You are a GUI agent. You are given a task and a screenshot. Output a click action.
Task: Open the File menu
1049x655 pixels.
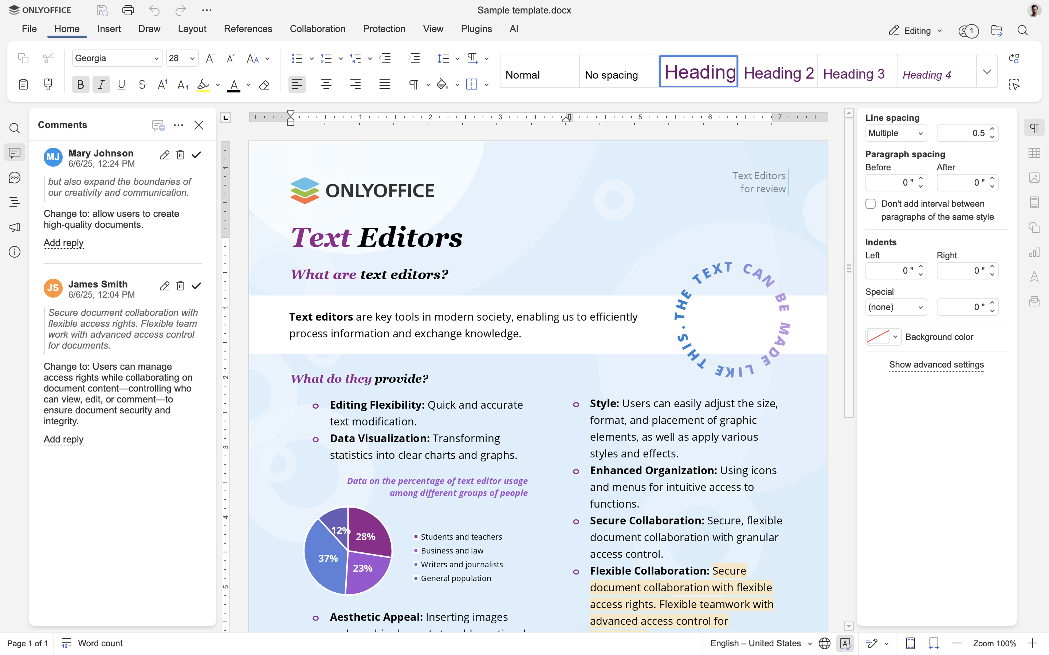29,29
